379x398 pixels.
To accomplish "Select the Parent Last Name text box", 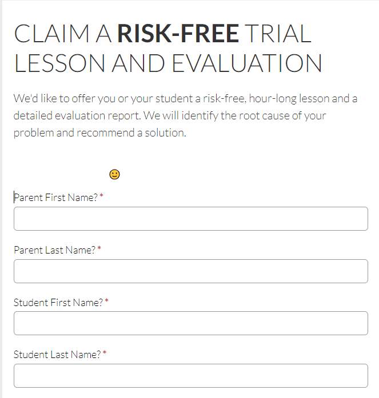I will coord(191,271).
